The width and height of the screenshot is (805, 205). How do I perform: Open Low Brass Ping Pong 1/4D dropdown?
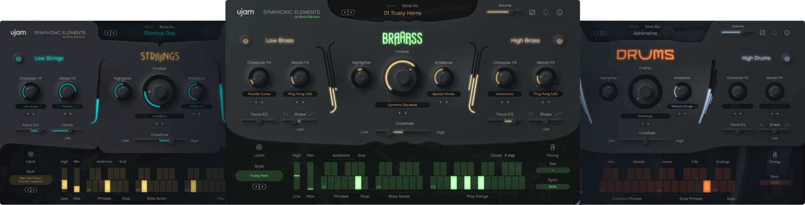[300, 94]
